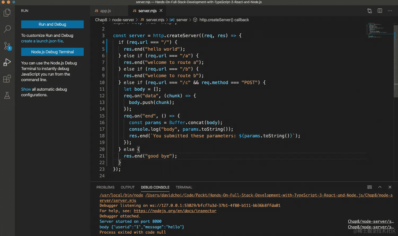This screenshot has height=236, width=398.
Task: Open the node-server breadcrumb dropdown
Action: [123, 20]
